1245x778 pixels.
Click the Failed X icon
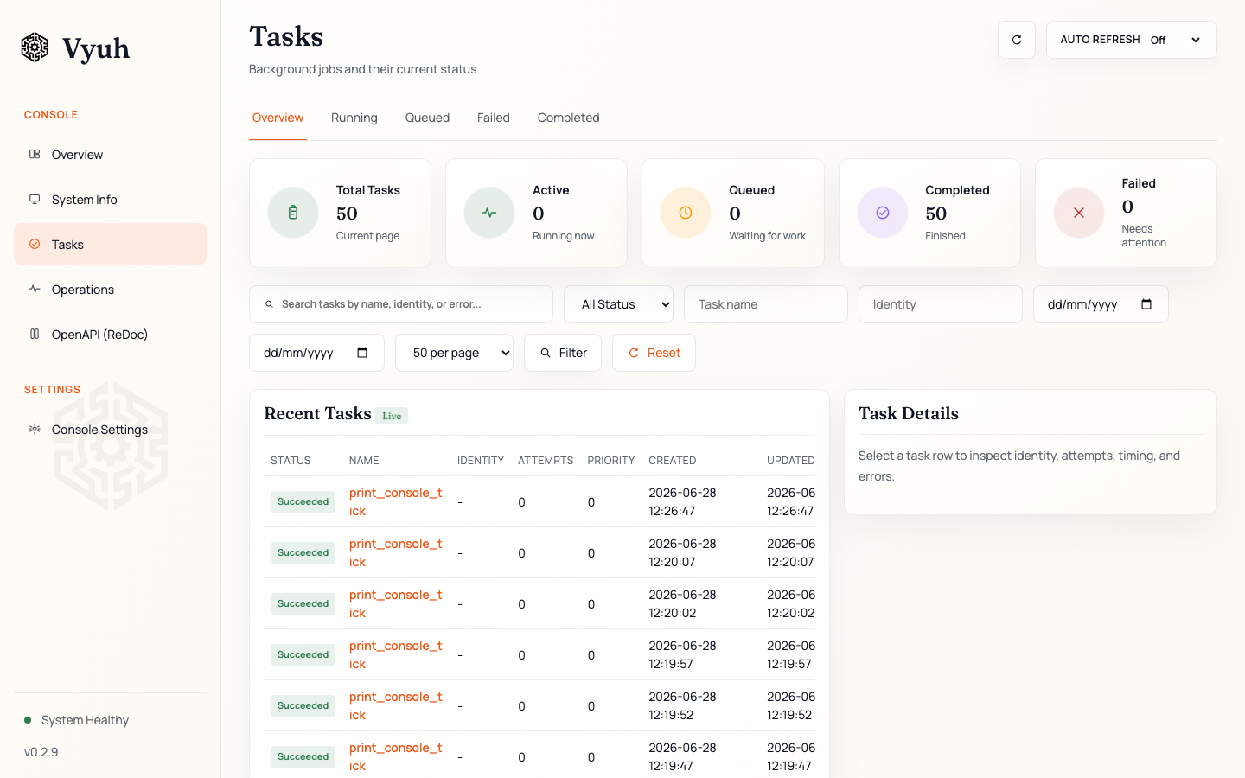1079,213
